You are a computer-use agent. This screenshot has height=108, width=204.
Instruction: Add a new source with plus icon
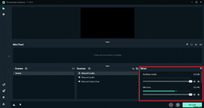coord(89,68)
